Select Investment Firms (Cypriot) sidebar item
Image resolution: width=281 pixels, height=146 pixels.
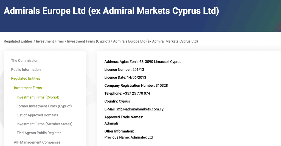click(38, 97)
